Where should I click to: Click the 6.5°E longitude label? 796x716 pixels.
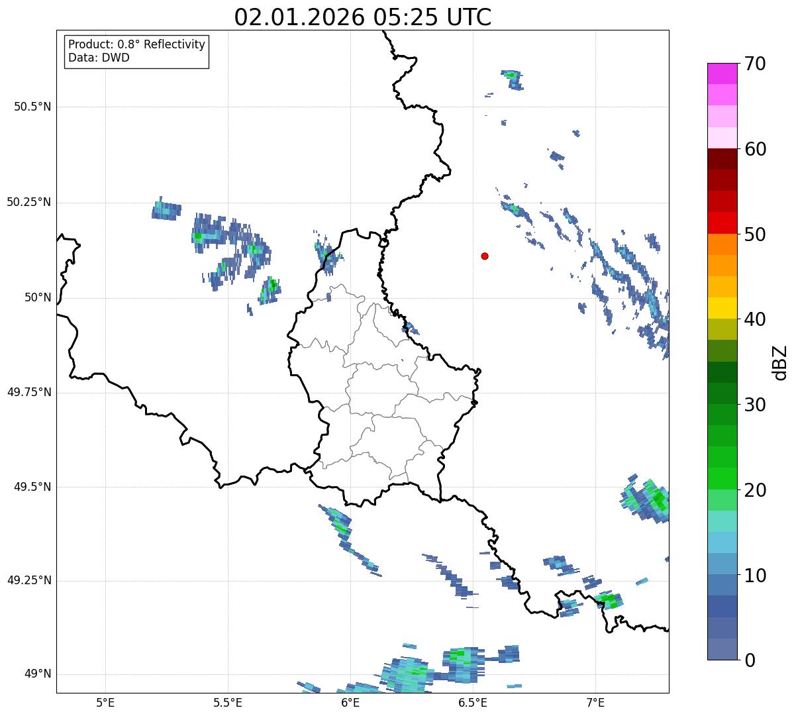point(473,703)
